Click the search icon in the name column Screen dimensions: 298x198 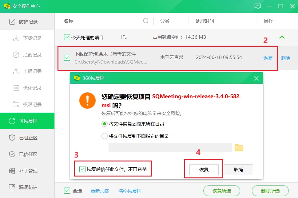pos(146,21)
